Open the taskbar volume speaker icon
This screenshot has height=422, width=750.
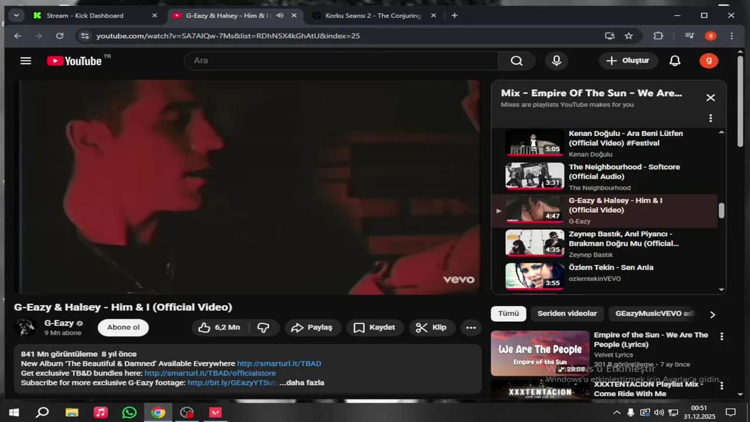point(659,413)
